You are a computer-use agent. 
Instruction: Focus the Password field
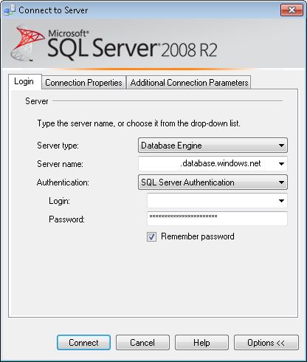(x=217, y=219)
